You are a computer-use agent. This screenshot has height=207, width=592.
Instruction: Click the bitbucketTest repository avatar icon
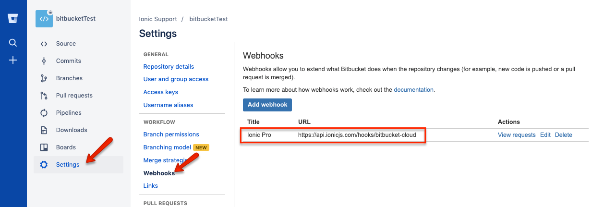[x=44, y=19]
